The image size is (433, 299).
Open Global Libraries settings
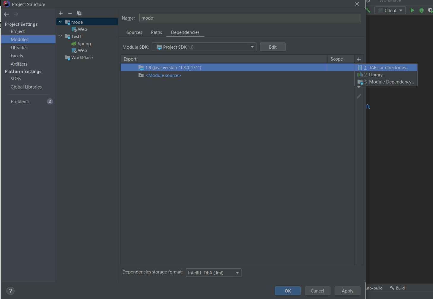26,87
